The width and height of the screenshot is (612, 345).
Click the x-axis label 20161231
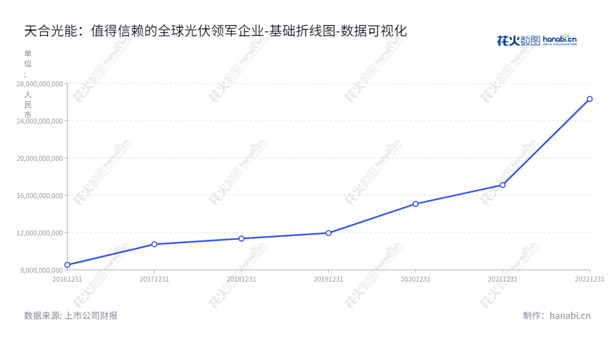pos(67,279)
